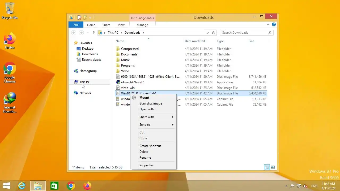340x191 pixels.
Task: Click the Properties quick access toolbar icon
Action: coord(79,18)
